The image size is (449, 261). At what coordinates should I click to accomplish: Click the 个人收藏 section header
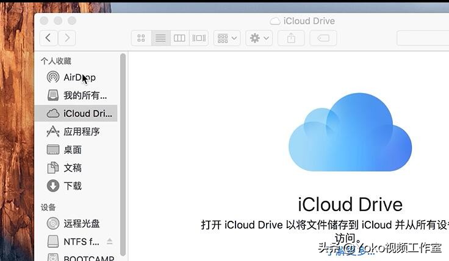(56, 61)
